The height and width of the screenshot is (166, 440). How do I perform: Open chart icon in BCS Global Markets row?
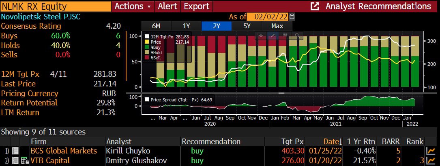tap(430, 151)
